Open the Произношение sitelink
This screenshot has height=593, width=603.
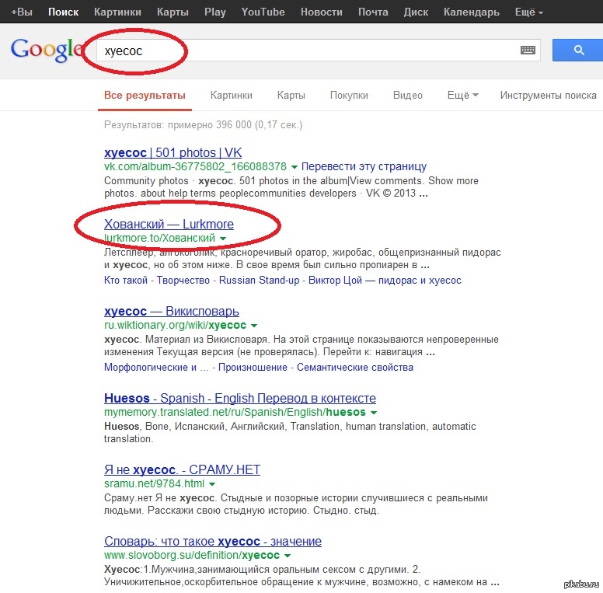253,368
